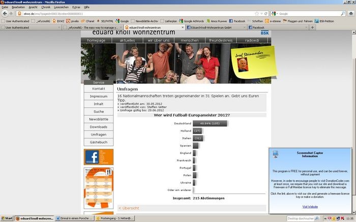
Task: Click the Screenshot Captor computer icon
Action: click(x=275, y=154)
